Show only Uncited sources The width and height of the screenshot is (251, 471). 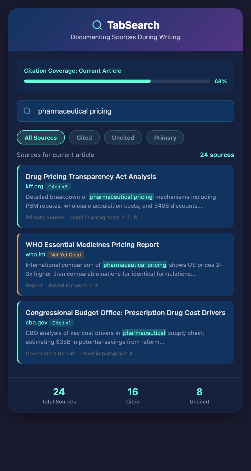tap(123, 138)
